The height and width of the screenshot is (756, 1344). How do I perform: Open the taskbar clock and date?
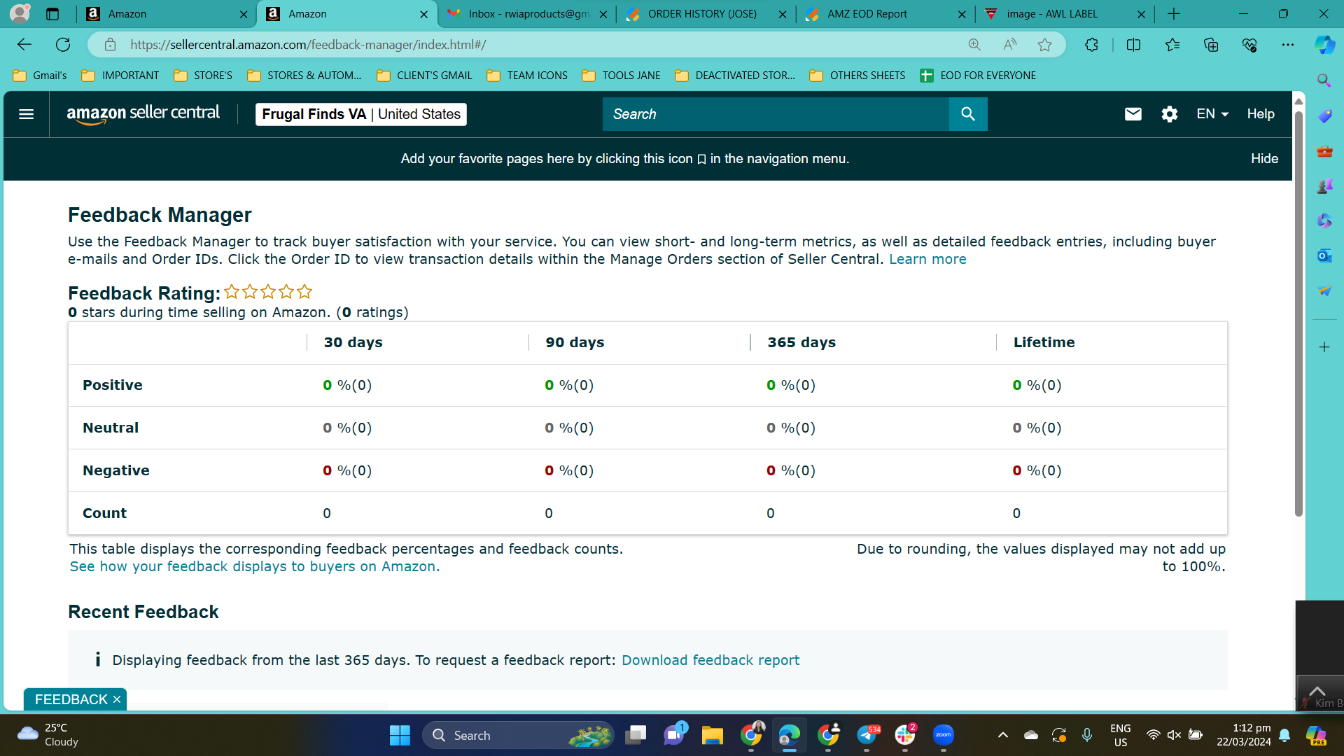[x=1244, y=735]
